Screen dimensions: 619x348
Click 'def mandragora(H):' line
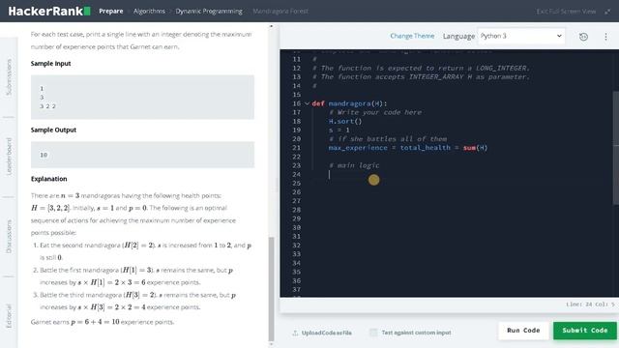click(x=349, y=103)
